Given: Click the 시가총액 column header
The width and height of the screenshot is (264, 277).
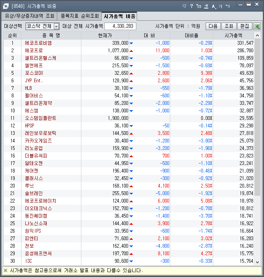Looking at the screenshot, I should pyautogui.click(x=233, y=35).
